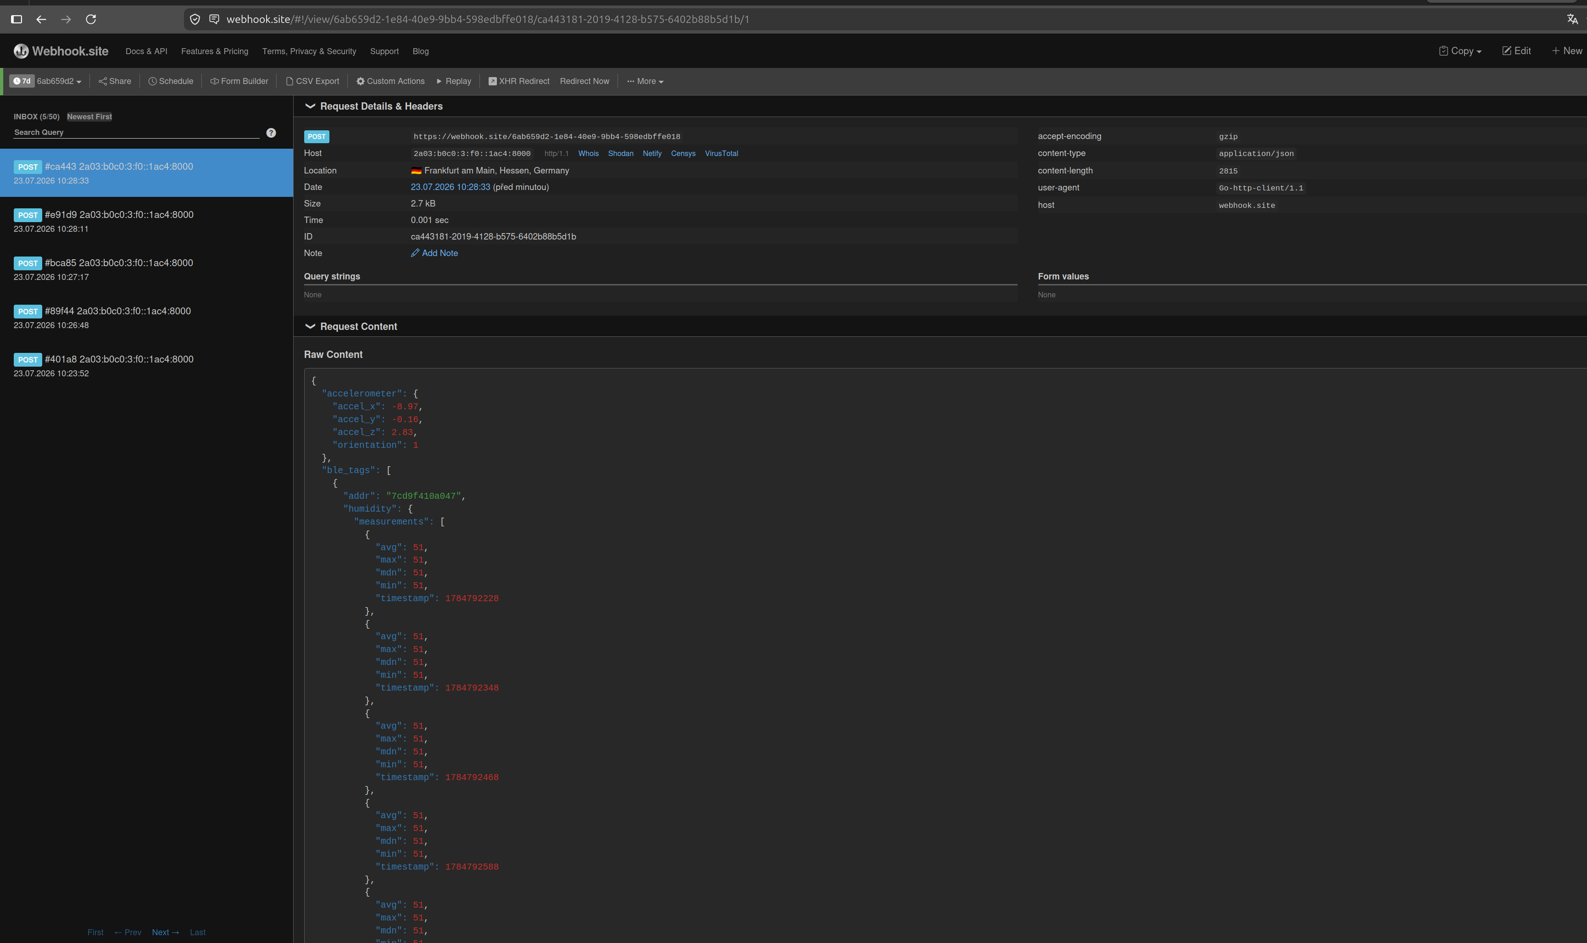Click the timestamp value 1784792228
The height and width of the screenshot is (943, 1587).
pos(472,598)
